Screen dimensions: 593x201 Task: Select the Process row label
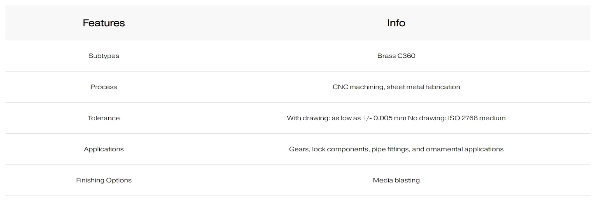(x=104, y=87)
